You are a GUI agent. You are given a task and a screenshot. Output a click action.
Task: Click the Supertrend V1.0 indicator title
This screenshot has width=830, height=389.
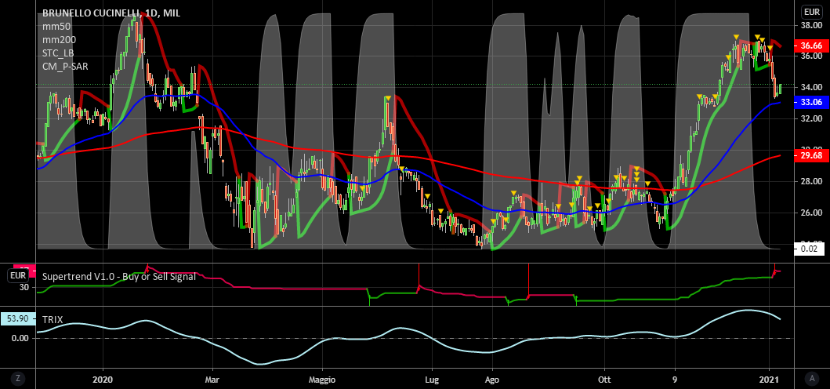118,276
